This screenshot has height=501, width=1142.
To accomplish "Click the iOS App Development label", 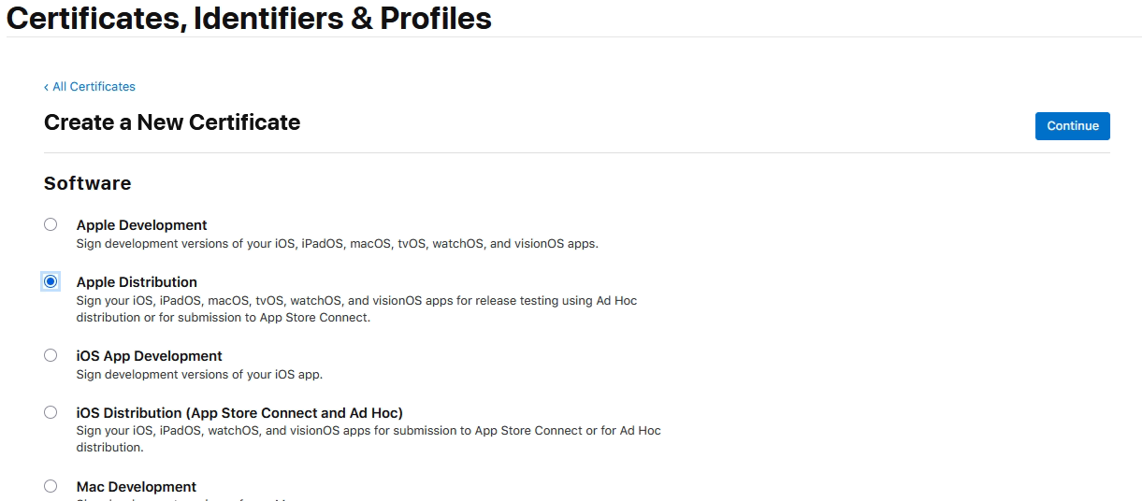I will (x=149, y=356).
